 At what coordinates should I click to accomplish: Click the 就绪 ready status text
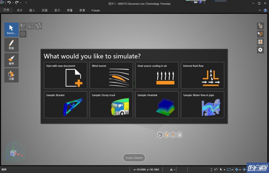(x=4, y=169)
